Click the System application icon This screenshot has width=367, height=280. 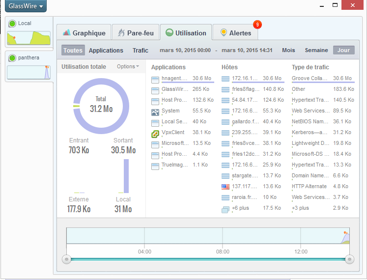coord(155,112)
